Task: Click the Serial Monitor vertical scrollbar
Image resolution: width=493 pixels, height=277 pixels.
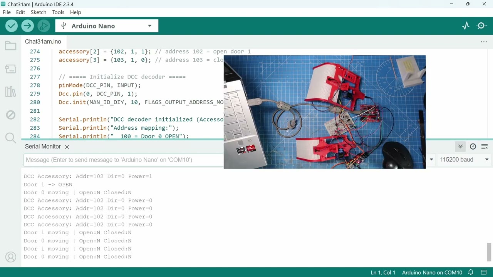Action: [x=489, y=252]
